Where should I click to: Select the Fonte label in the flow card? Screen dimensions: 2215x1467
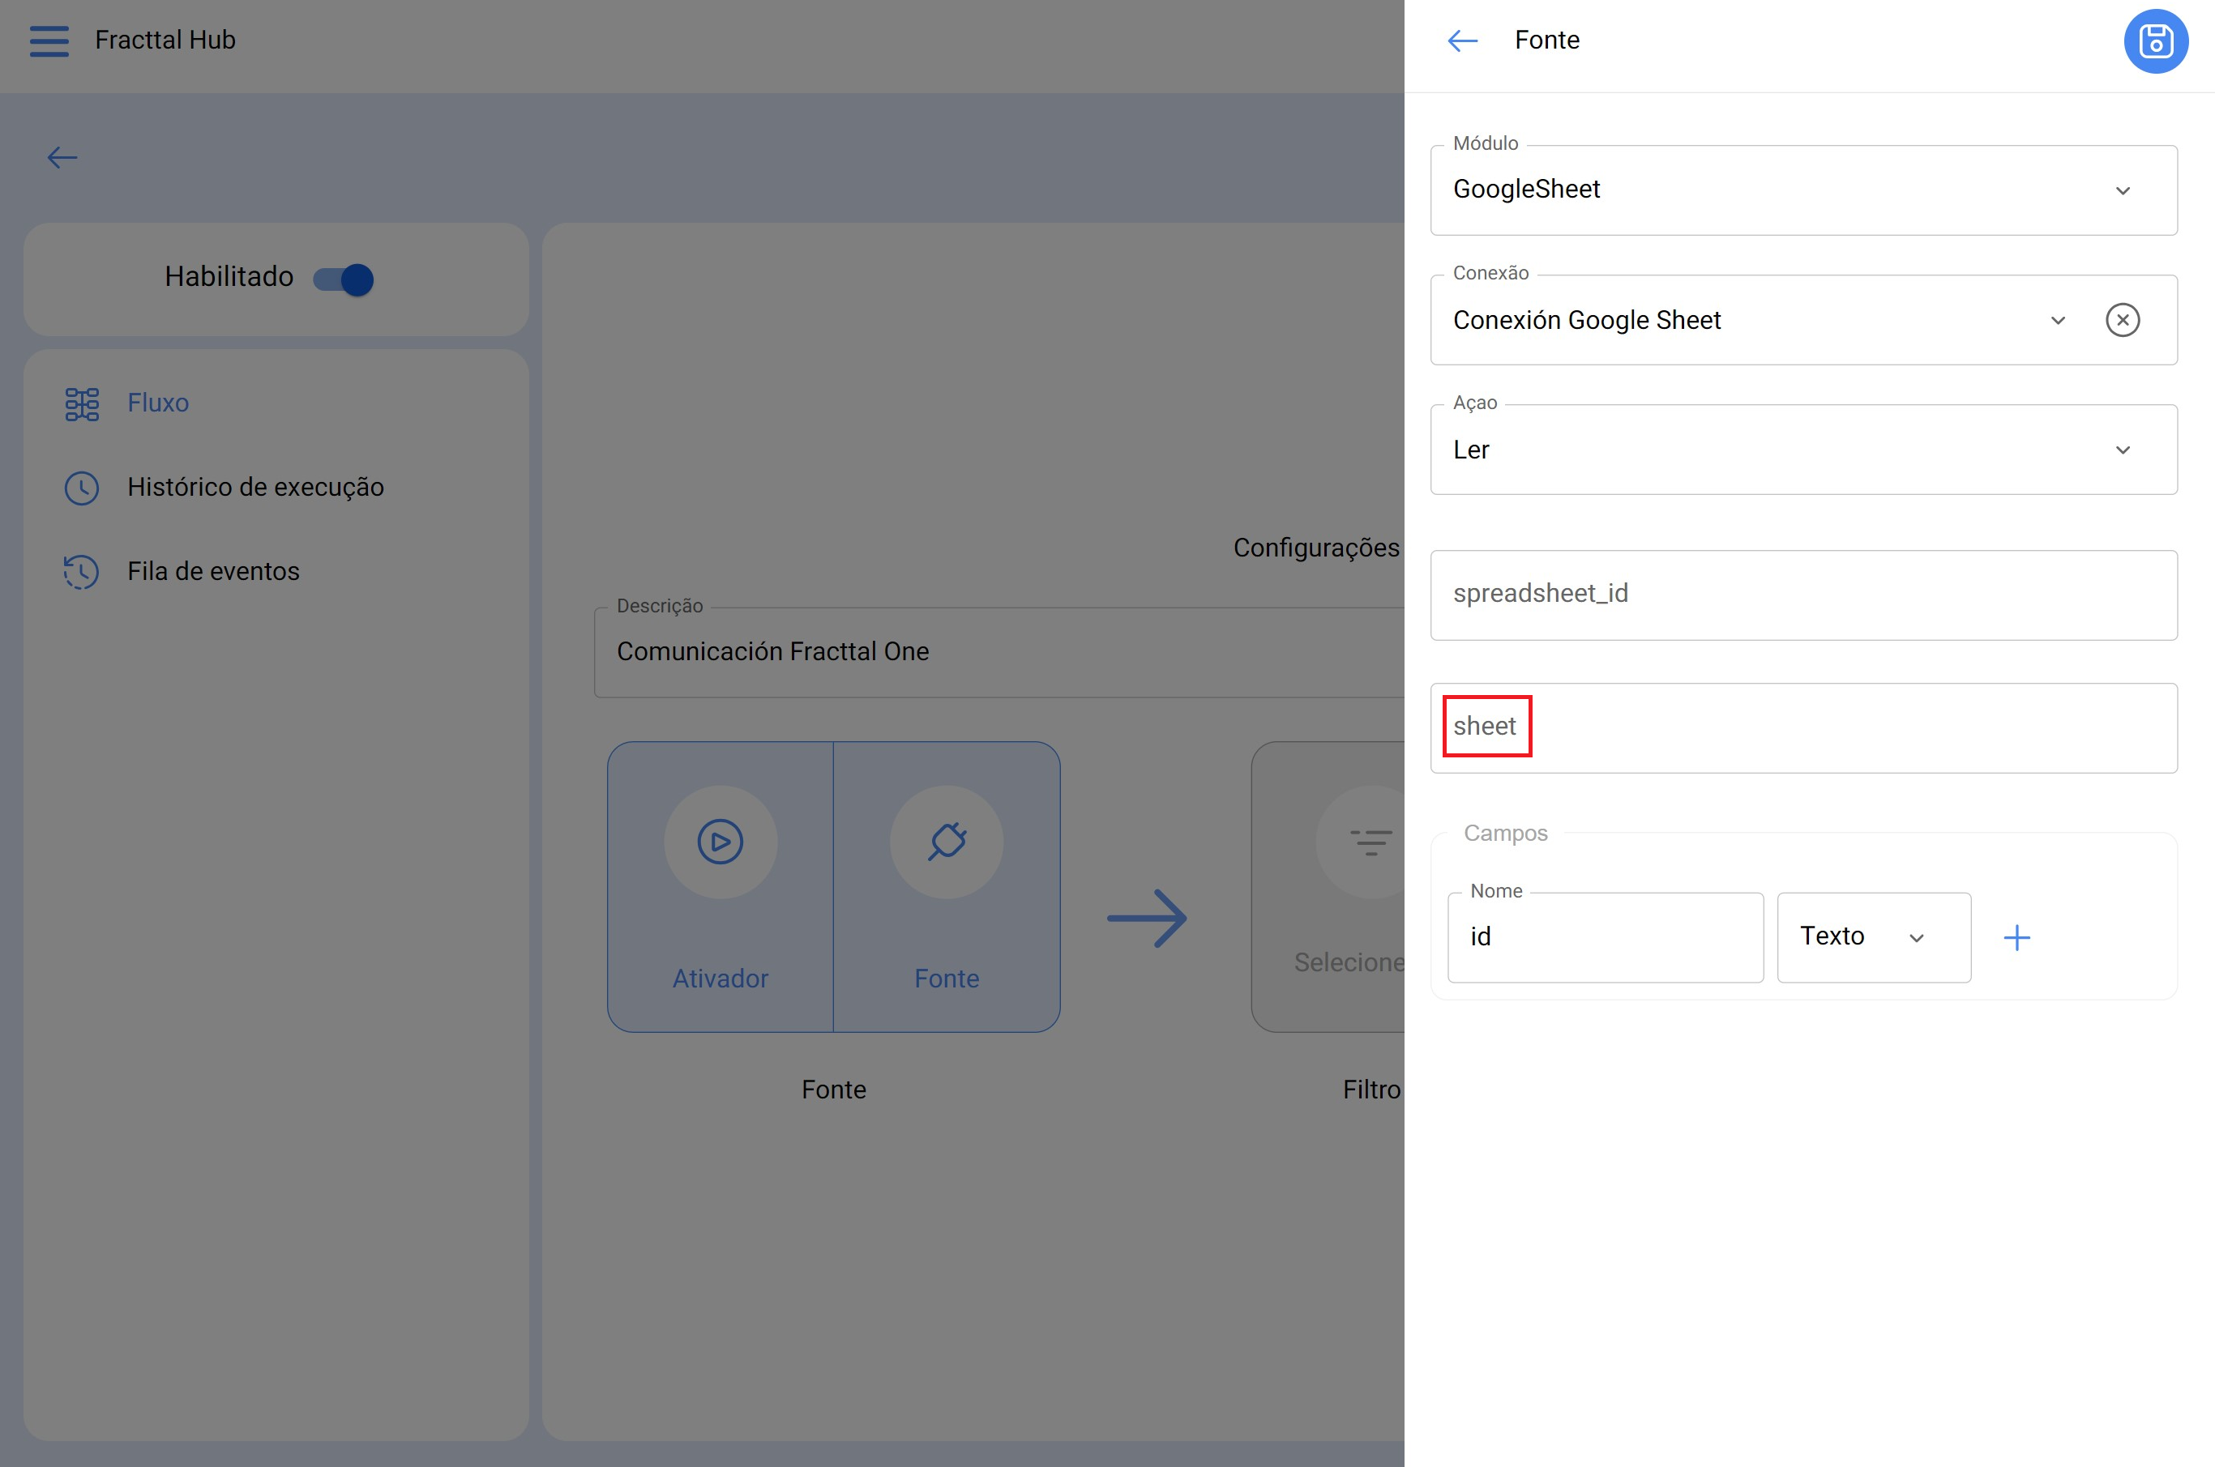pos(946,979)
